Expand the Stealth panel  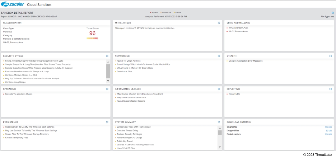330,56
